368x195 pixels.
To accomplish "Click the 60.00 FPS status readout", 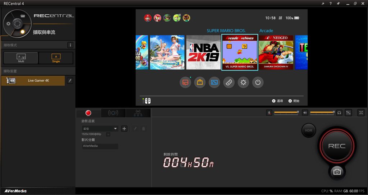I will pos(357,191).
